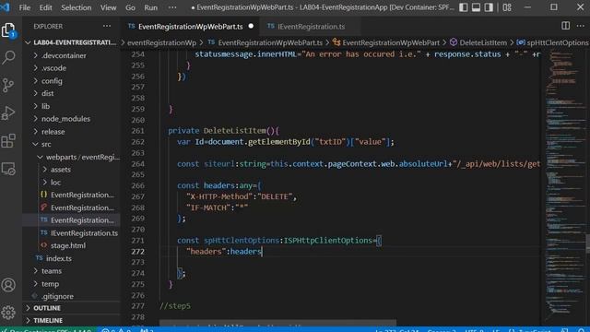
Task: Click unsaved dot on EventRegistrationWpWebPart.ts tab
Action: tap(251, 26)
